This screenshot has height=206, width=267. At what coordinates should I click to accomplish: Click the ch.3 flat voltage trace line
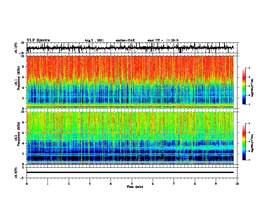(x=130, y=172)
